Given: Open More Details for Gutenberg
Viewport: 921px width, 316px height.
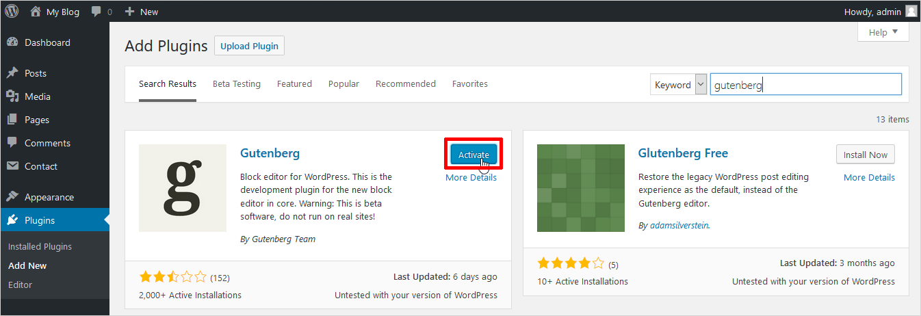Looking at the screenshot, I should click(471, 177).
